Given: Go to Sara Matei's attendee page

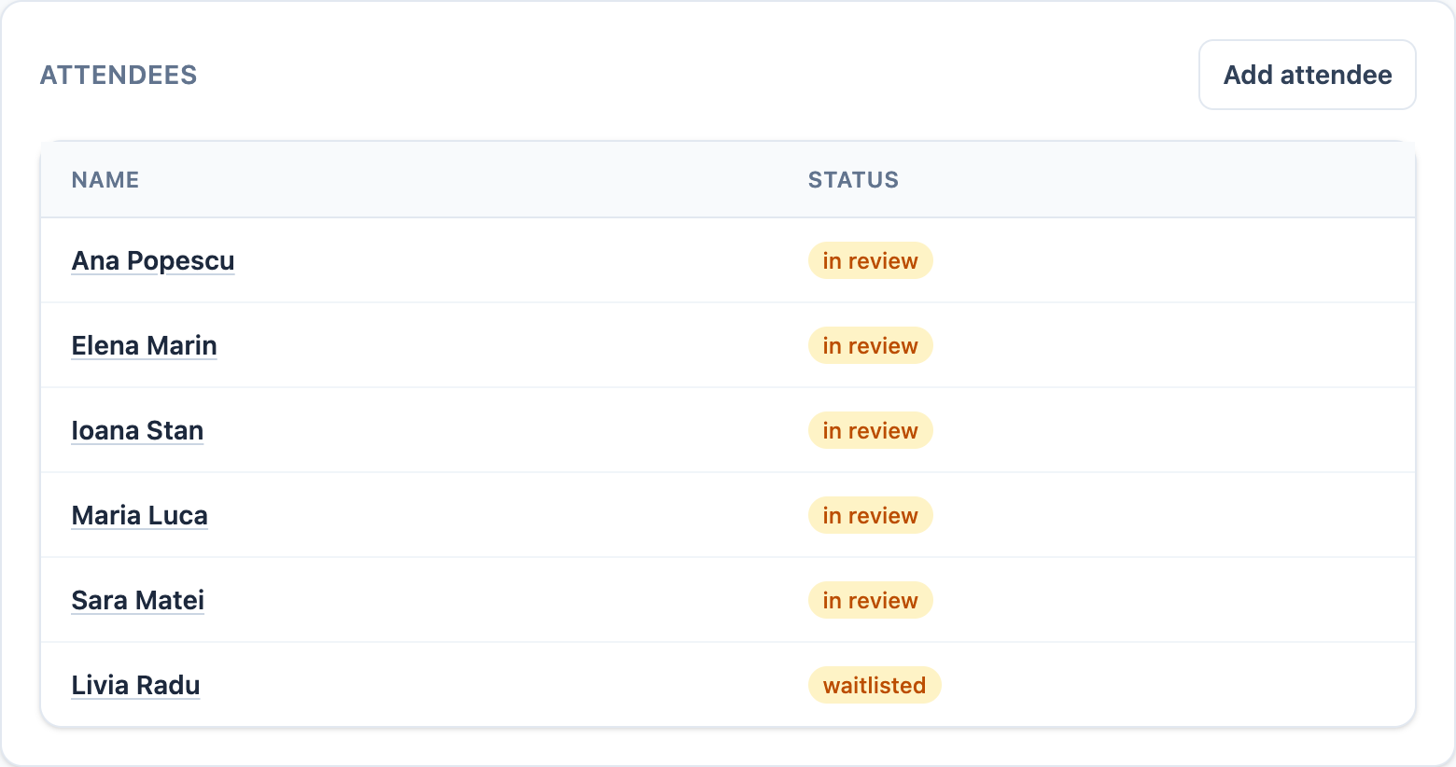Looking at the screenshot, I should (x=138, y=601).
